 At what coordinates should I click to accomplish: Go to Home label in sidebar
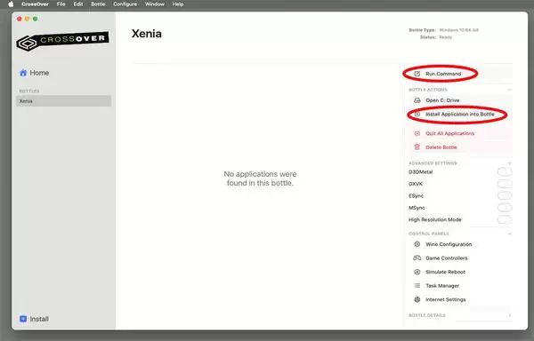pos(39,73)
